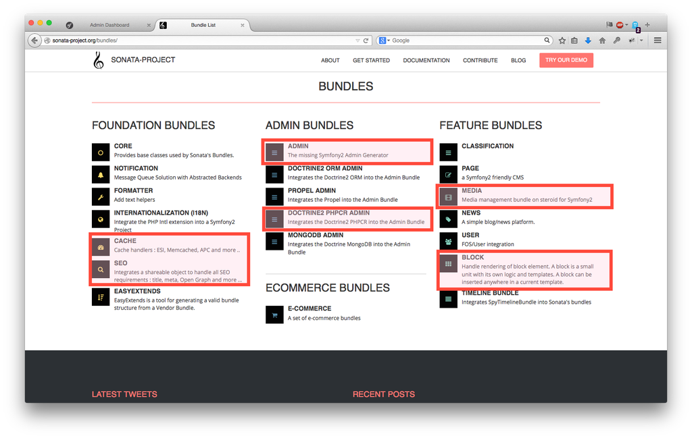Click the Notification bundle bell icon

pos(101,175)
